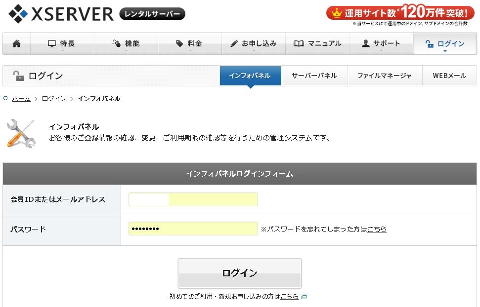Click the wrench and screwdriver インフォパネル icon
This screenshot has width=480, height=307.
coord(21,133)
